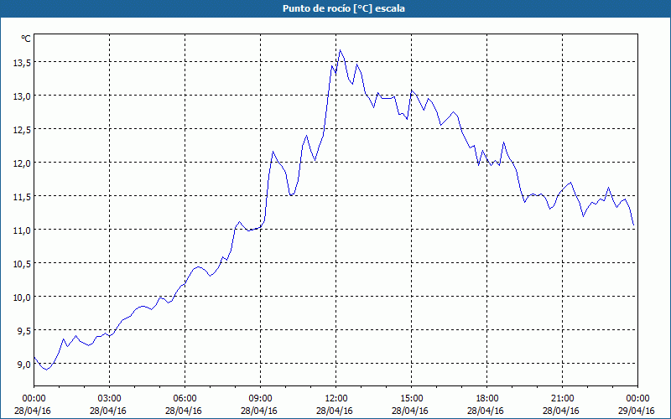Click the 09:00 time label
This screenshot has height=419, width=671.
[260, 399]
